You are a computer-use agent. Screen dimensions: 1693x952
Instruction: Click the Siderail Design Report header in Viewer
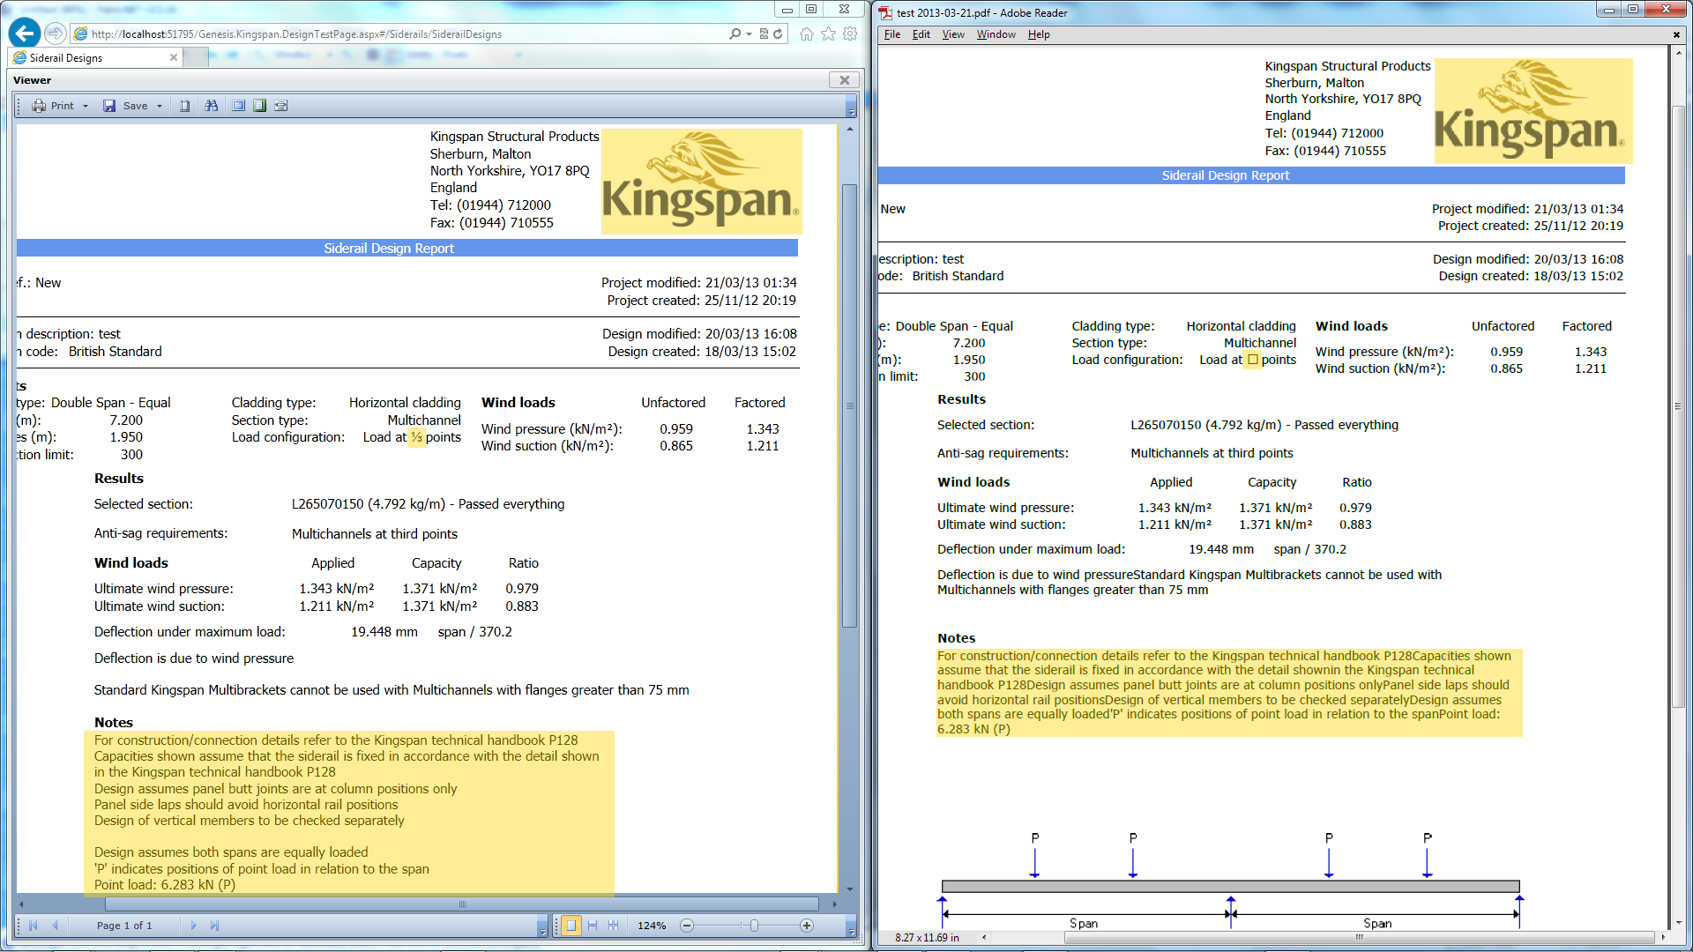389,249
